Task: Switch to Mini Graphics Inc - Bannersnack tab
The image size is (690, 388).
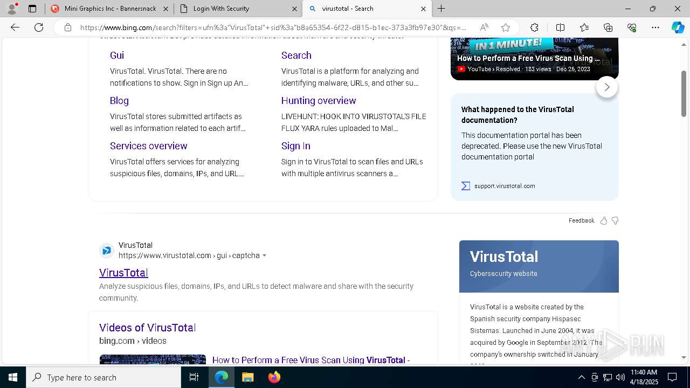Action: click(x=109, y=9)
